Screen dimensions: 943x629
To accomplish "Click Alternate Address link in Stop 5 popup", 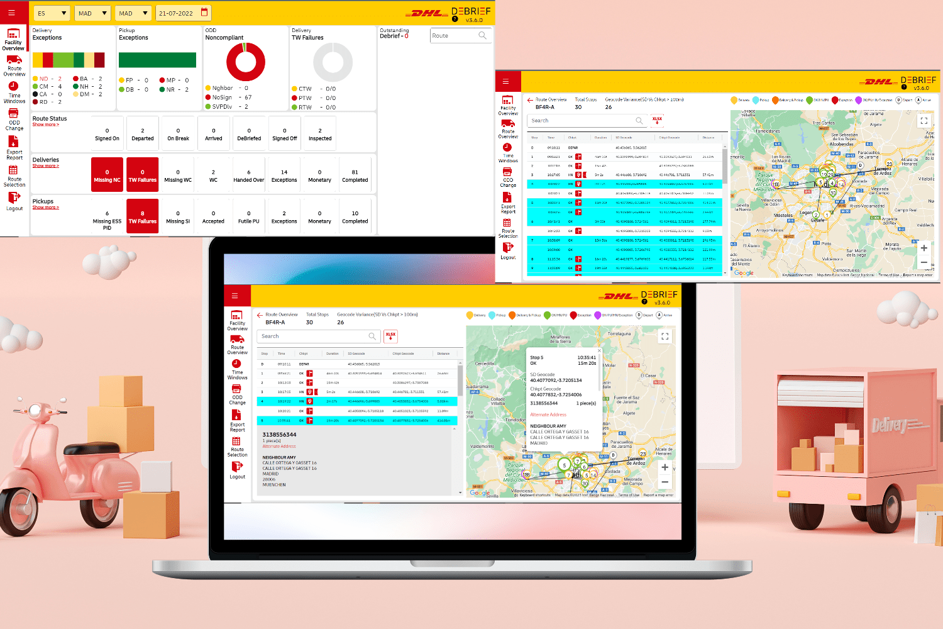I will pos(548,415).
